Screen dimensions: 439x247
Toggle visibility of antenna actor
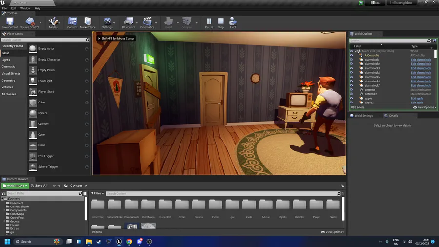[351, 90]
